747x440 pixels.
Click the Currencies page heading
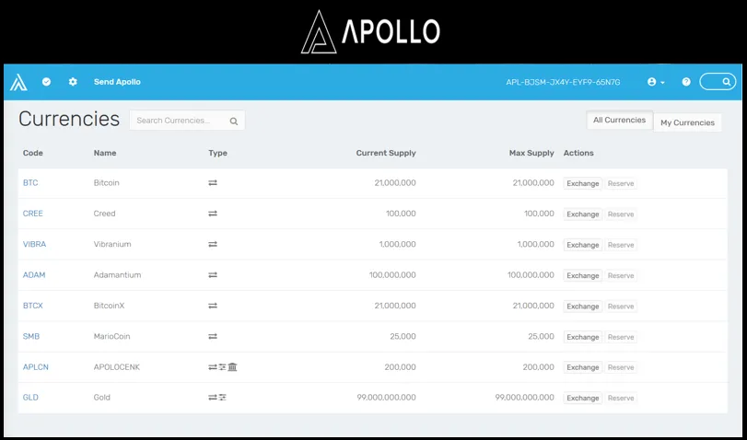click(x=69, y=119)
